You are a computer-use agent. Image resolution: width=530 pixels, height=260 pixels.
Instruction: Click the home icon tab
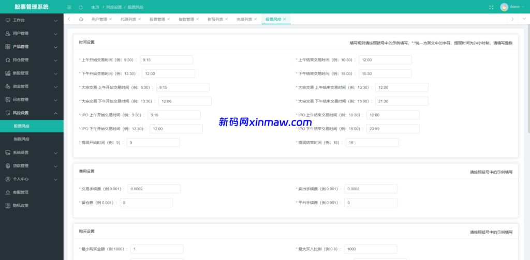[x=81, y=19]
